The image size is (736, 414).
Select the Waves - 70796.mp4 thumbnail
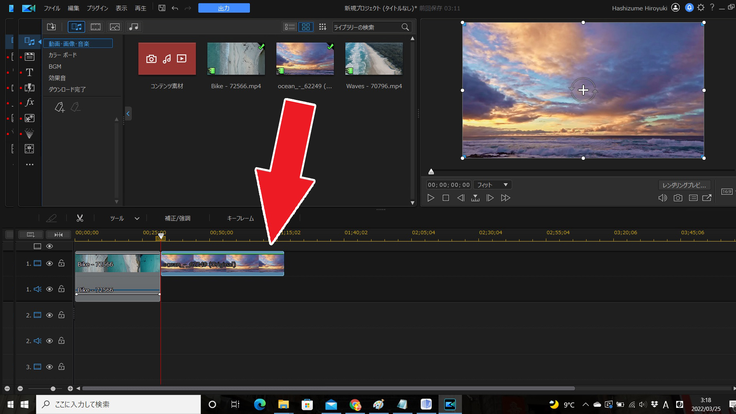tap(374, 59)
